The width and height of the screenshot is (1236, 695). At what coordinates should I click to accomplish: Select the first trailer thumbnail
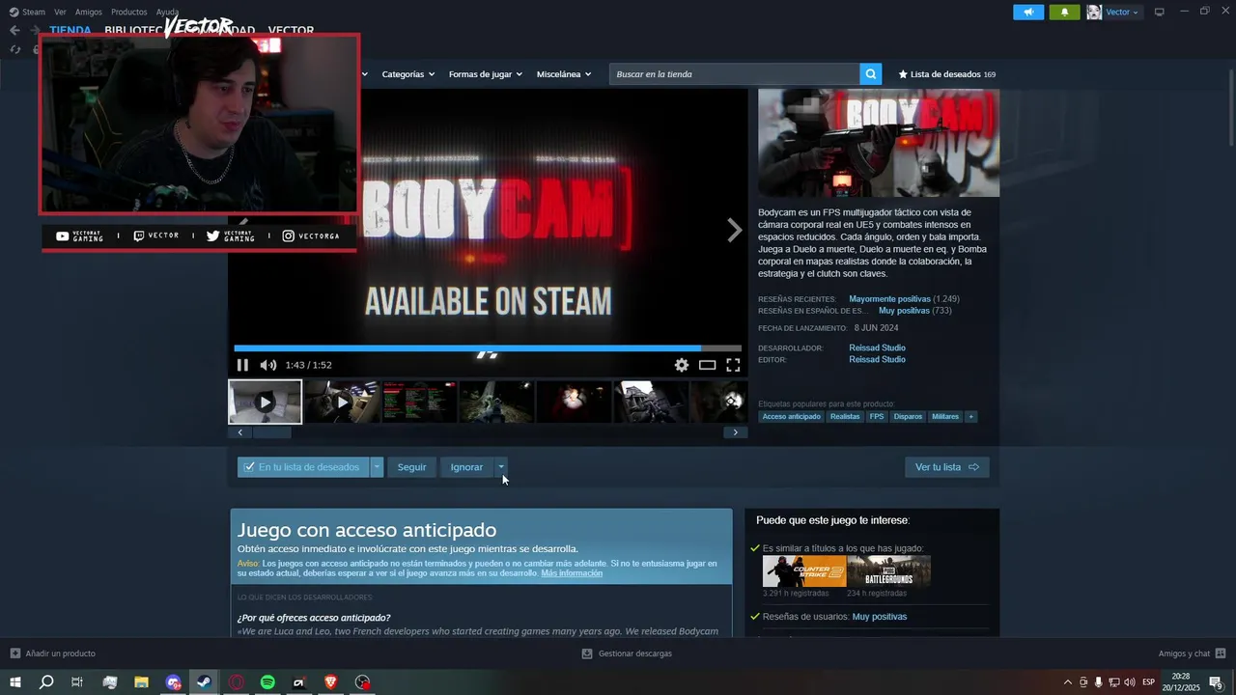(x=265, y=402)
